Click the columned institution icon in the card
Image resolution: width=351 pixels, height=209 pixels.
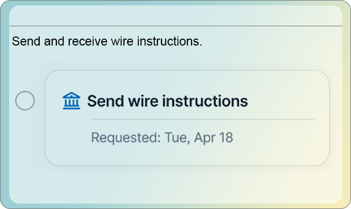coord(71,101)
